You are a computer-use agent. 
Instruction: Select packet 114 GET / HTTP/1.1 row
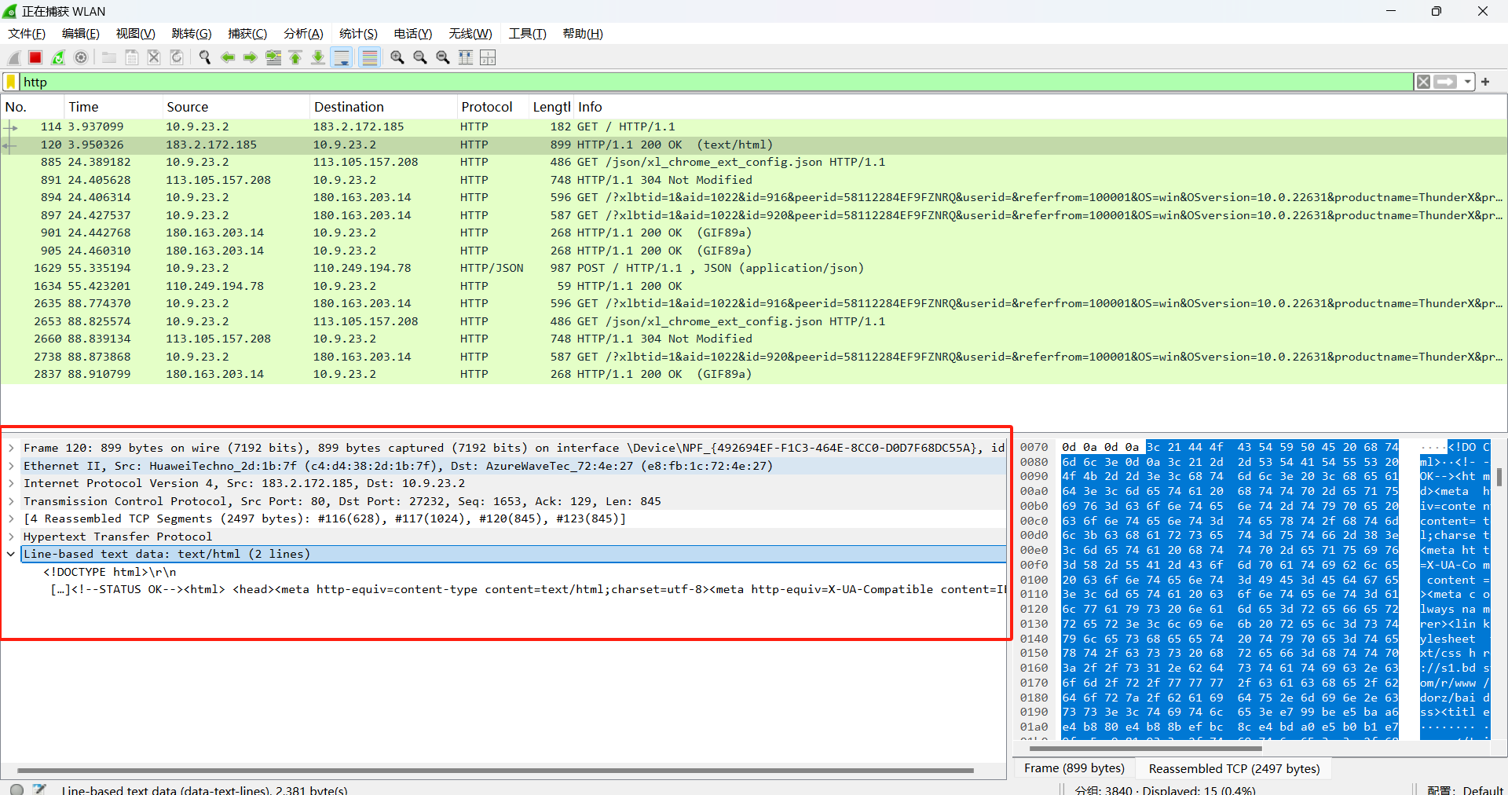point(753,126)
